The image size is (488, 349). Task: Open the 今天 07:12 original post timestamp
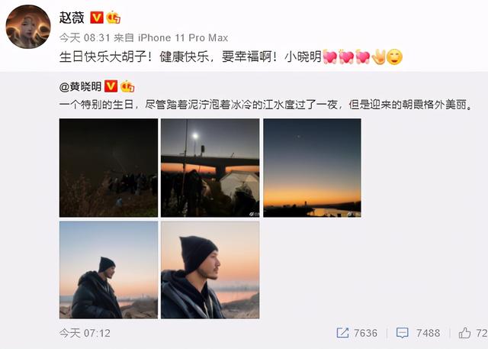(85, 333)
